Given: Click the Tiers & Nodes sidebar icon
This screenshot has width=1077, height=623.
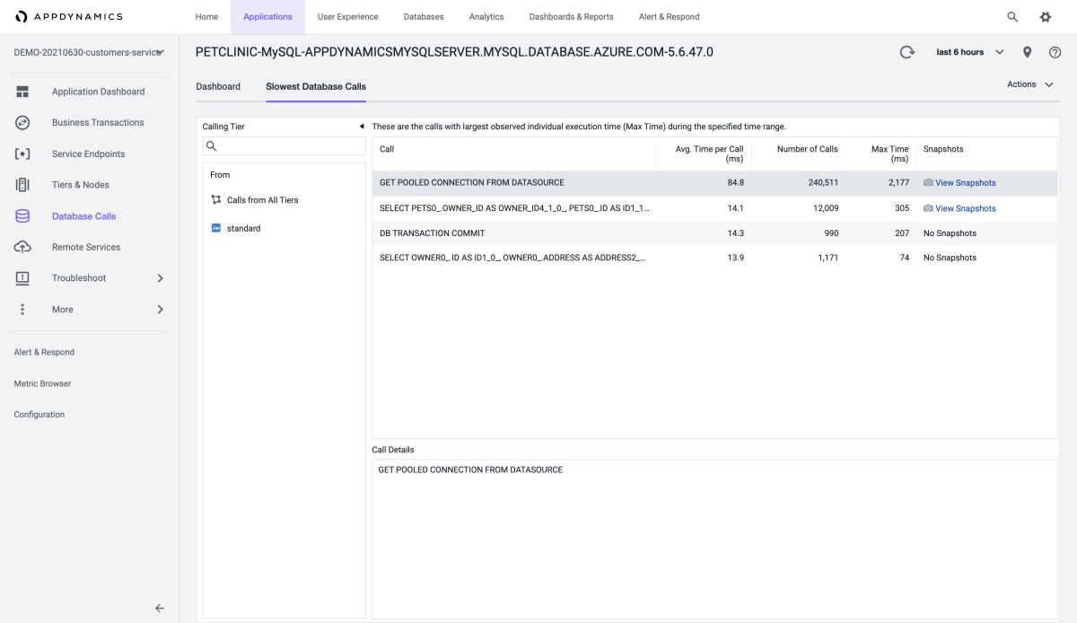Looking at the screenshot, I should (x=22, y=185).
